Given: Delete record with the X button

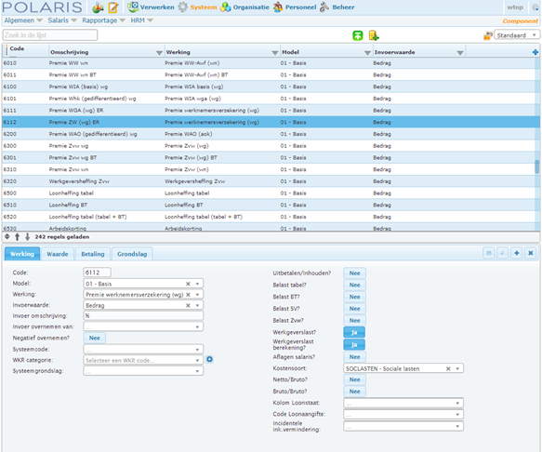Looking at the screenshot, I should point(530,253).
